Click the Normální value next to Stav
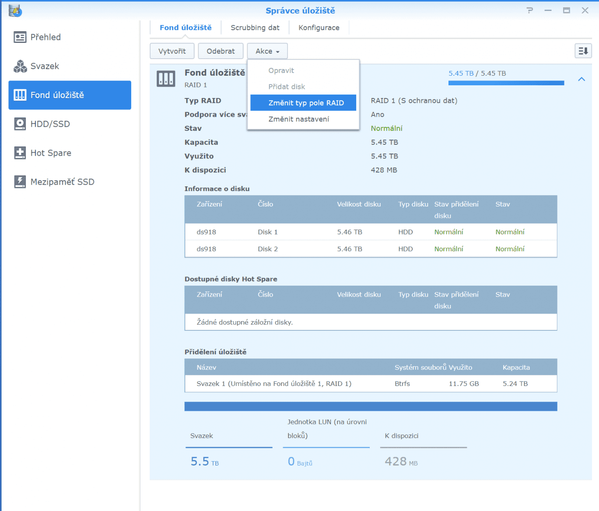The height and width of the screenshot is (511, 599). pos(386,128)
